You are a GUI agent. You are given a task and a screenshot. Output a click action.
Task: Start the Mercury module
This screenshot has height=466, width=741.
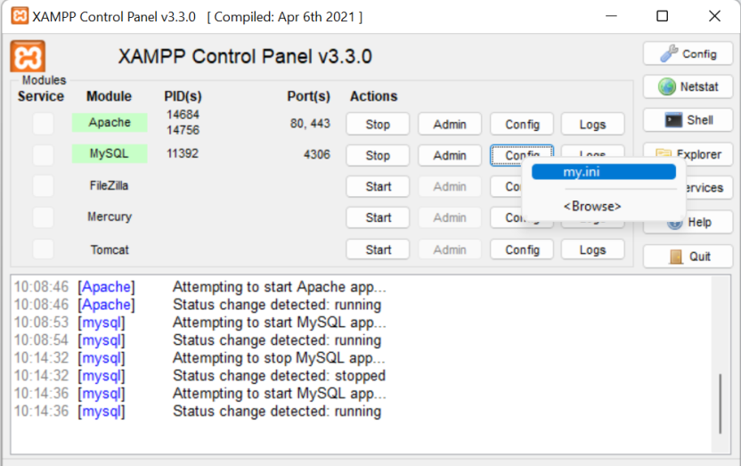[378, 218]
